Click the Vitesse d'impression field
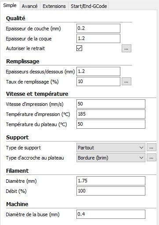Viewport: 159px width, 225px height. click(111, 104)
